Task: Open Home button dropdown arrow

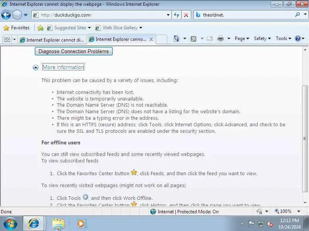Action: point(185,38)
